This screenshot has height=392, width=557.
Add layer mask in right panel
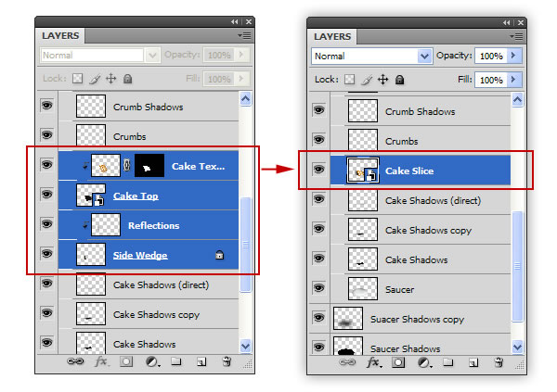tap(398, 362)
